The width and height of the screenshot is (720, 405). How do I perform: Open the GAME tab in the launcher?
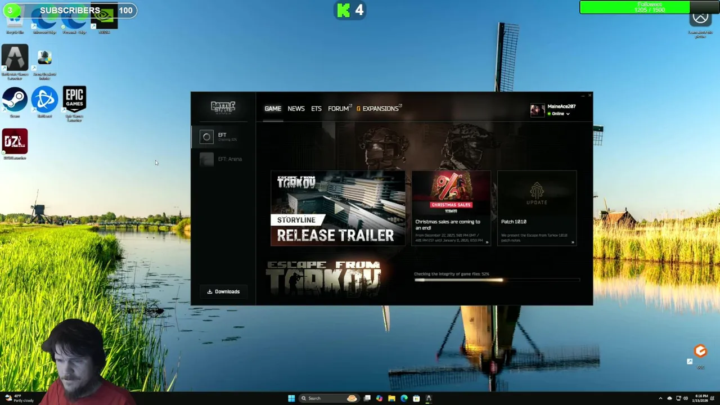point(273,109)
